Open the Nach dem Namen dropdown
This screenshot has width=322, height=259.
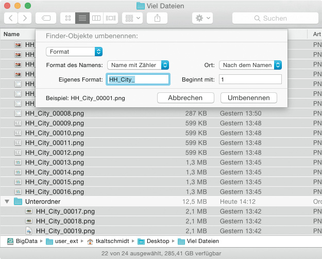[250, 65]
